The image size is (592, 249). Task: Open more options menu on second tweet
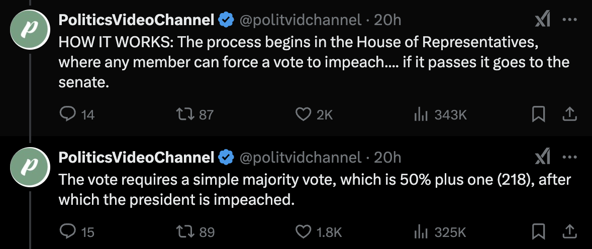coord(570,157)
